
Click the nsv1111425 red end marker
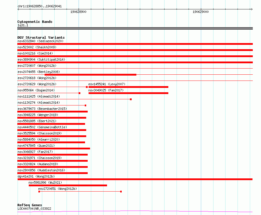point(131,99)
